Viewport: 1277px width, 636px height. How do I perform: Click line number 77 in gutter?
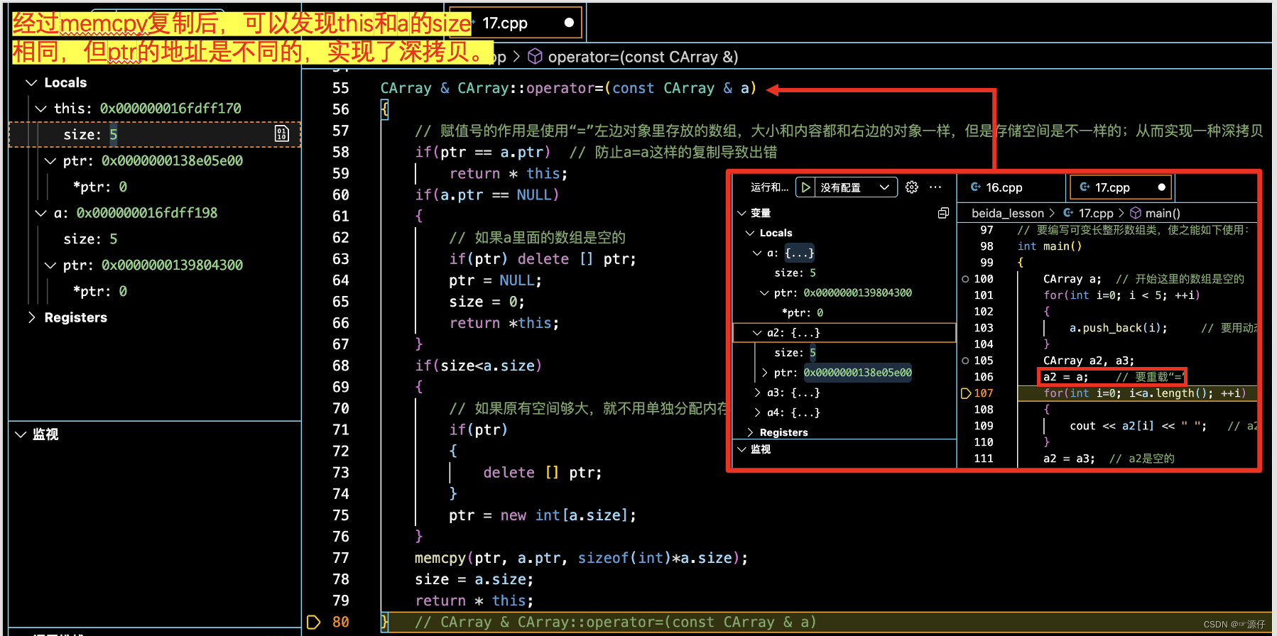tap(340, 558)
